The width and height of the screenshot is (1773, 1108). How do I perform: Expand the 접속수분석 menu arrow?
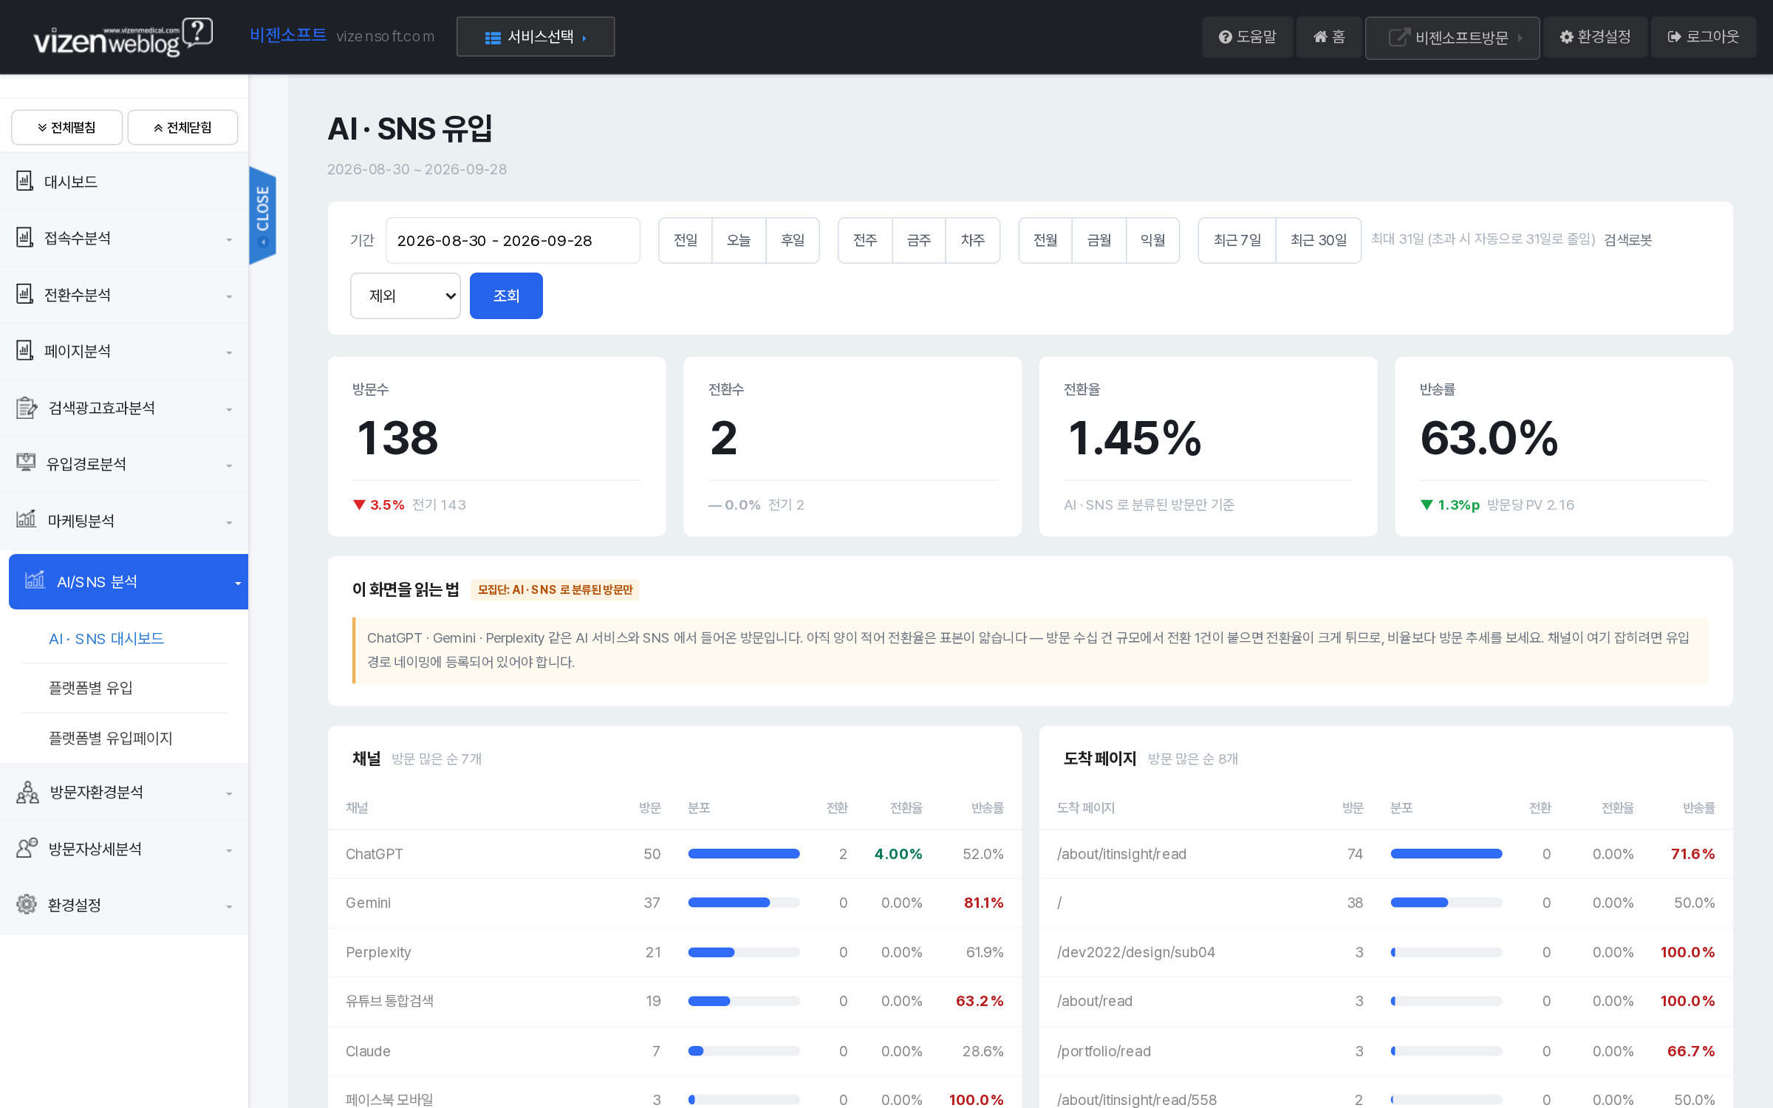[229, 239]
